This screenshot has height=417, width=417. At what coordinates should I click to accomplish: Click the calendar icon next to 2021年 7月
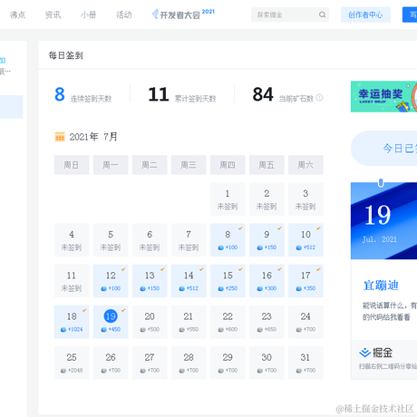pyautogui.click(x=60, y=137)
